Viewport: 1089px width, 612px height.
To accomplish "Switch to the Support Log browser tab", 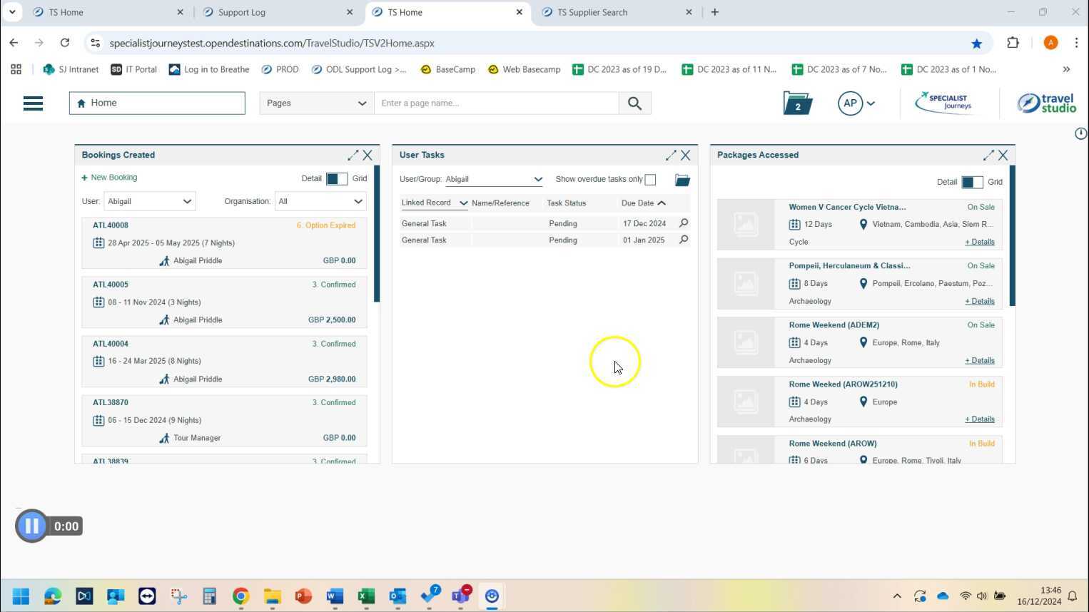I will click(x=275, y=12).
